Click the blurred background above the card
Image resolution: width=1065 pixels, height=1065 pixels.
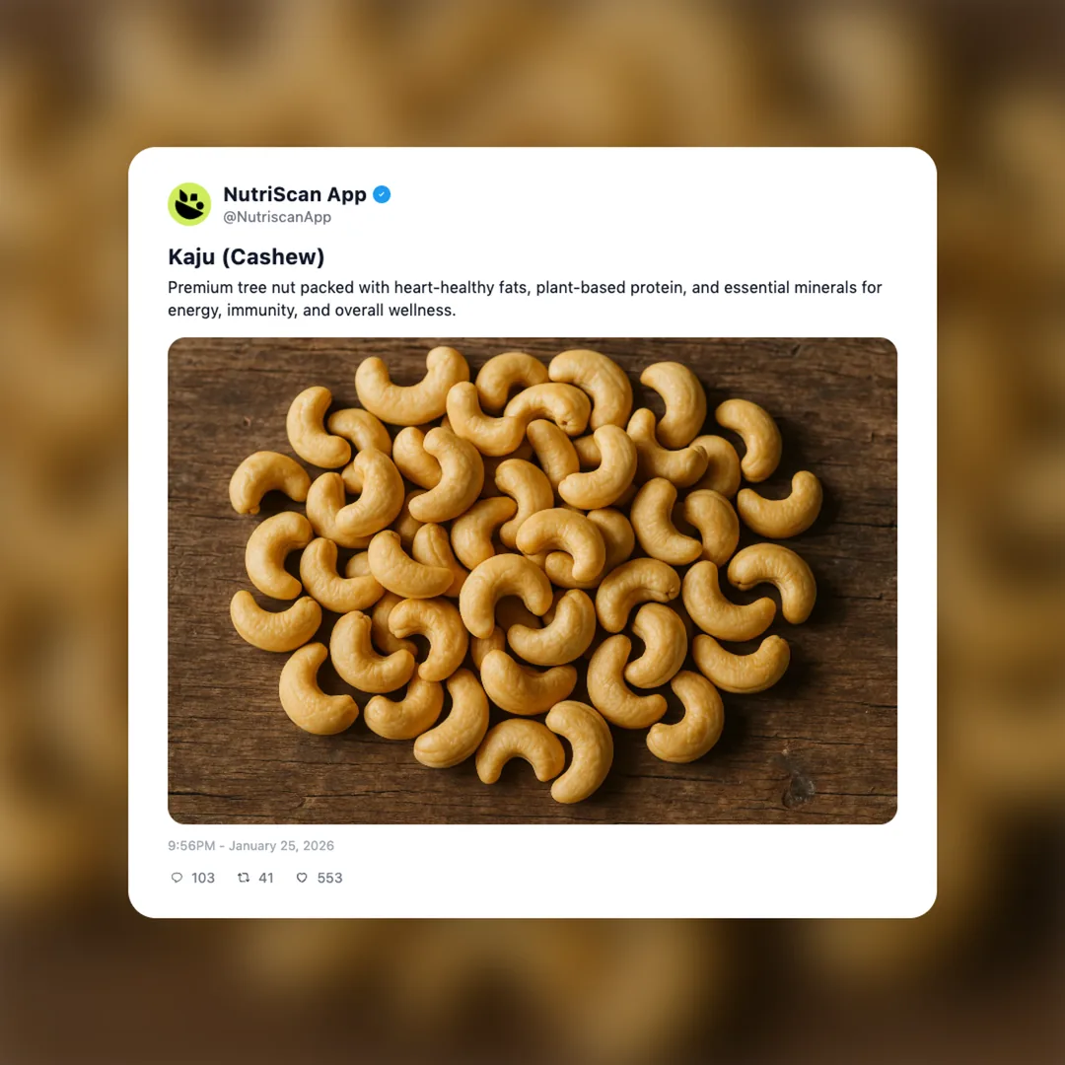point(532,71)
